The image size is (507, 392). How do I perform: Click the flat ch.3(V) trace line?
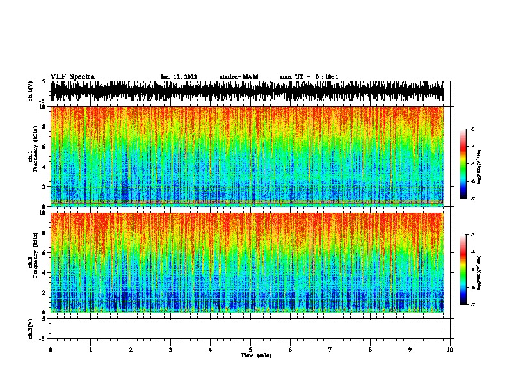point(246,329)
